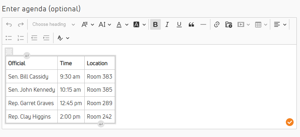
Task: Expand the background color dropdown arrow
Action: tap(144, 24)
